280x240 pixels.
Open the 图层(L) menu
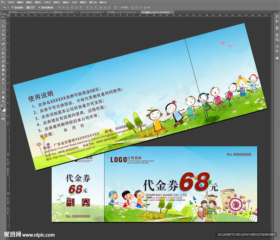pos(38,2)
